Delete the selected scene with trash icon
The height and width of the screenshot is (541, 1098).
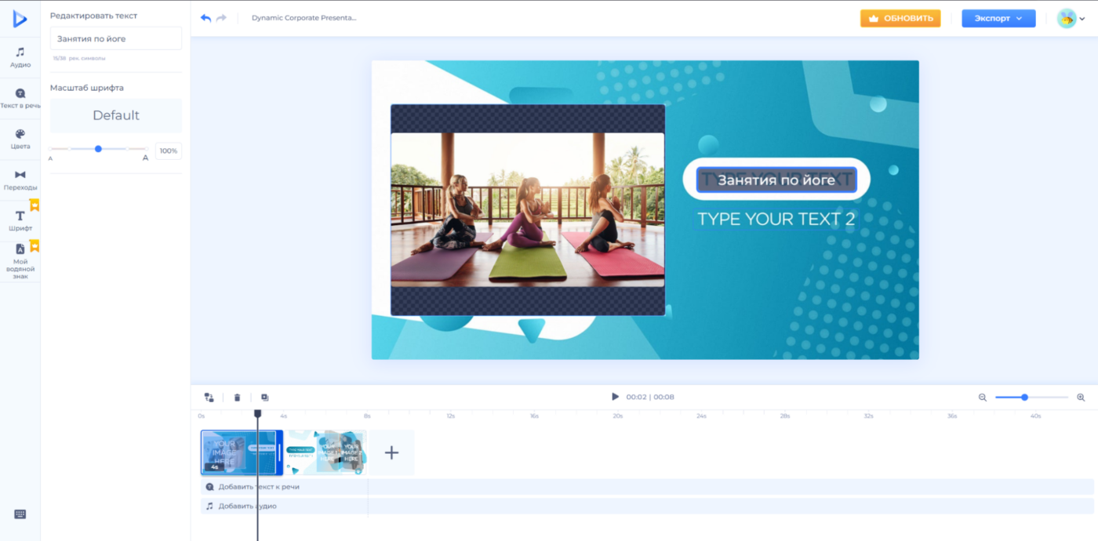tap(238, 398)
